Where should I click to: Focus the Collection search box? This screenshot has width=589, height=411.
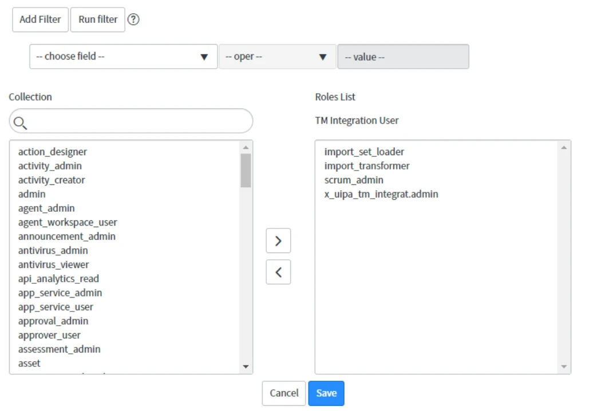pos(131,121)
